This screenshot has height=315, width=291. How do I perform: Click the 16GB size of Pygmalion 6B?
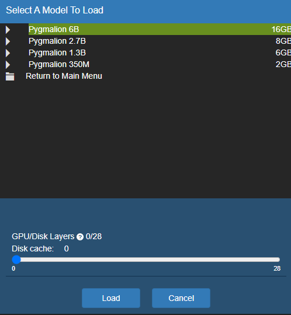pyautogui.click(x=281, y=29)
